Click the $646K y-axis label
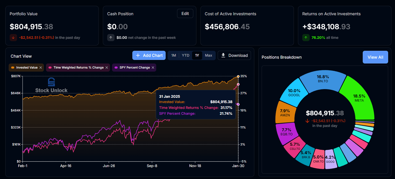This screenshot has height=179, width=395. 16,93
